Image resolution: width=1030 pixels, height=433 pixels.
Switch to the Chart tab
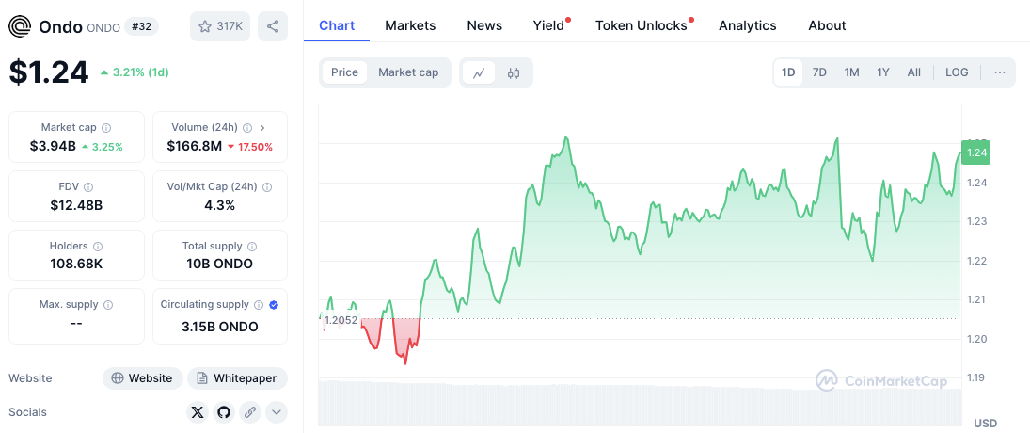(337, 25)
